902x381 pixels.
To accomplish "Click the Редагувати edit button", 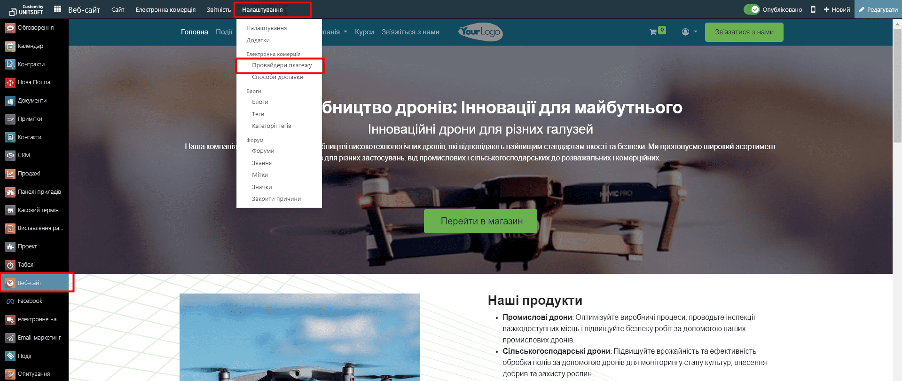I will click(878, 9).
